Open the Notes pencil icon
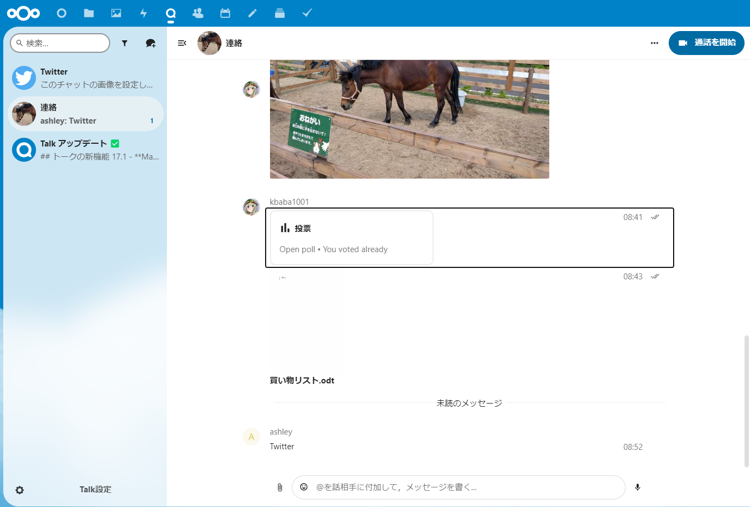750x507 pixels. point(253,13)
